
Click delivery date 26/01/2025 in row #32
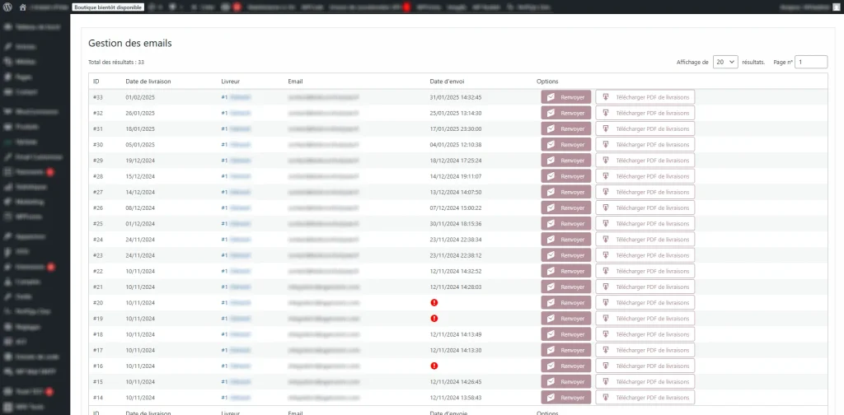click(x=140, y=113)
